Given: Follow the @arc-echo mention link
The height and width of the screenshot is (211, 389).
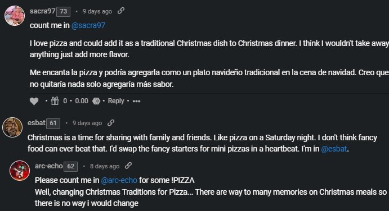Looking at the screenshot, I should pyautogui.click(x=119, y=180).
